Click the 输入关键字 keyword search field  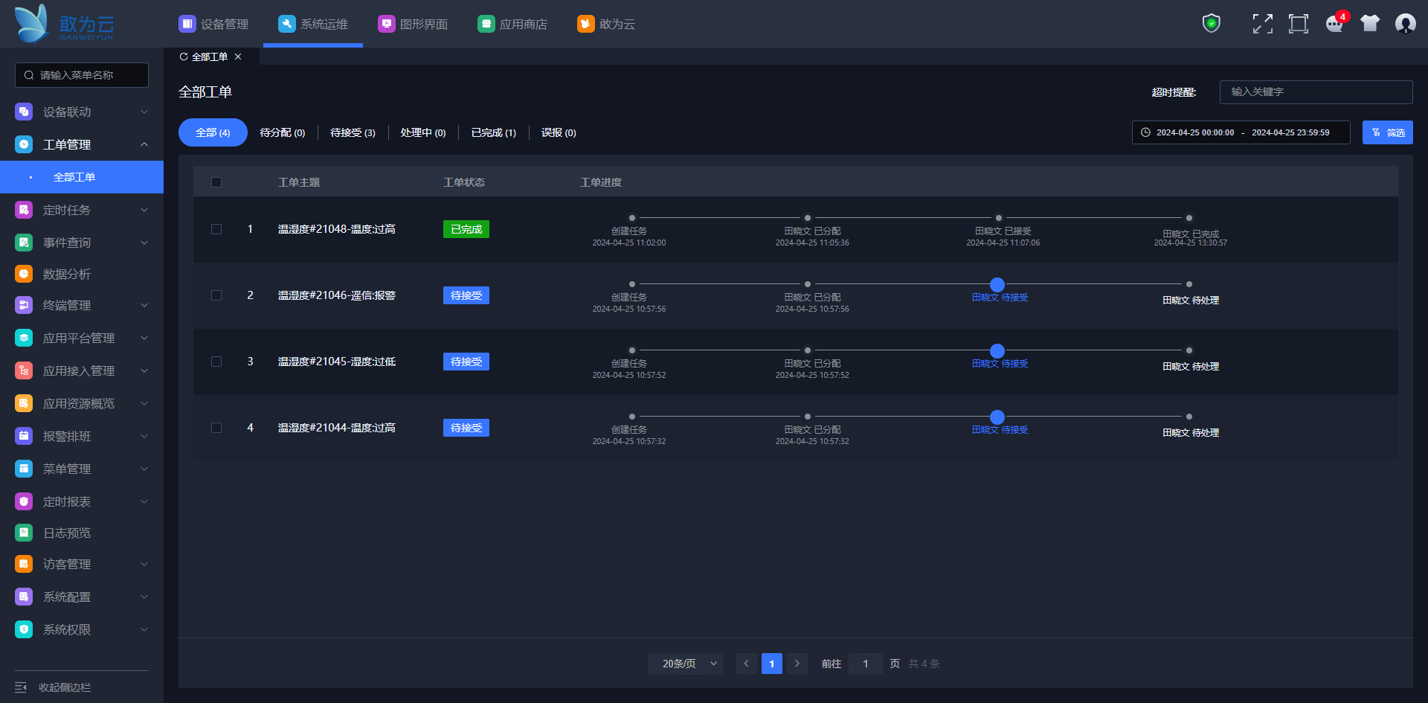coord(1316,92)
